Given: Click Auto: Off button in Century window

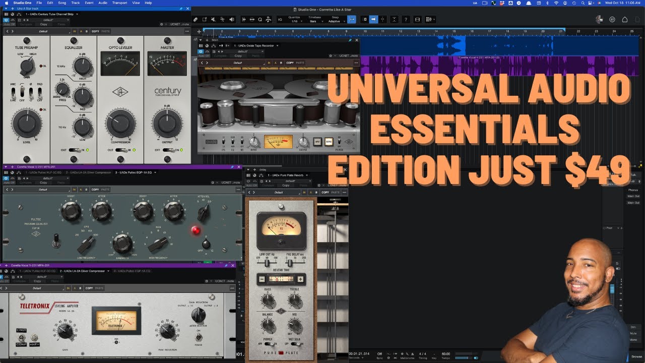Looking at the screenshot, I should [x=10, y=24].
